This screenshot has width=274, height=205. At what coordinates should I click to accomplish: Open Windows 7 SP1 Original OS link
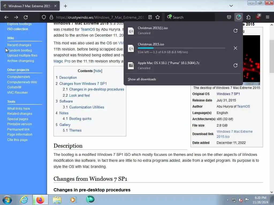(228, 94)
